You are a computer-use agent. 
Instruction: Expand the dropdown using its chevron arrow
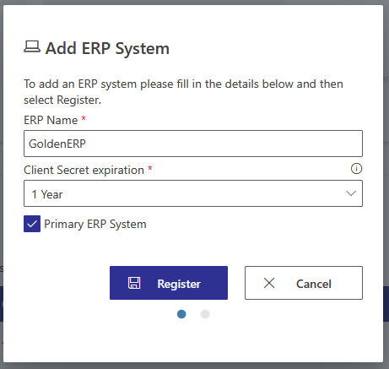(351, 193)
